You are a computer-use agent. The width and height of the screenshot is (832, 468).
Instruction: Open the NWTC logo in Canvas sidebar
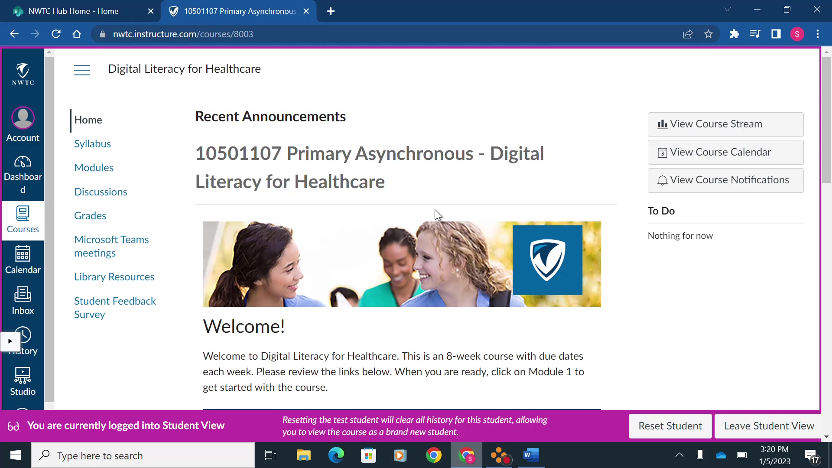coord(23,74)
